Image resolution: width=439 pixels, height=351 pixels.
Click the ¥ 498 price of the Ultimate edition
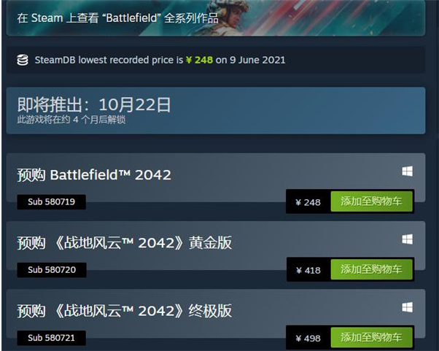pos(308,338)
